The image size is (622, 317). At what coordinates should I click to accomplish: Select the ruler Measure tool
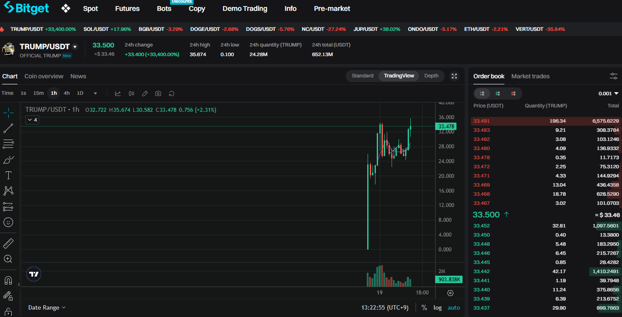pyautogui.click(x=8, y=243)
